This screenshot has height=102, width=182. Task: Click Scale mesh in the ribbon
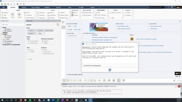pyautogui.click(x=27, y=12)
